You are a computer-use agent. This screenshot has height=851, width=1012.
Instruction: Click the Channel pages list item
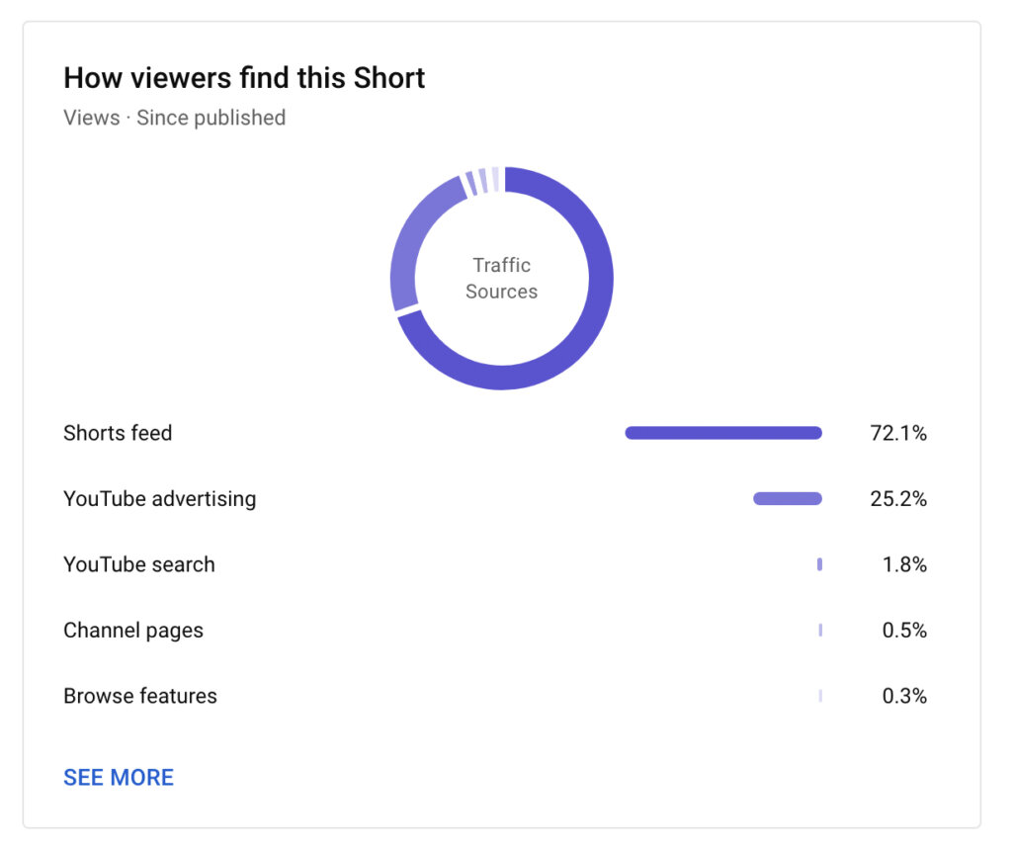tap(132, 630)
